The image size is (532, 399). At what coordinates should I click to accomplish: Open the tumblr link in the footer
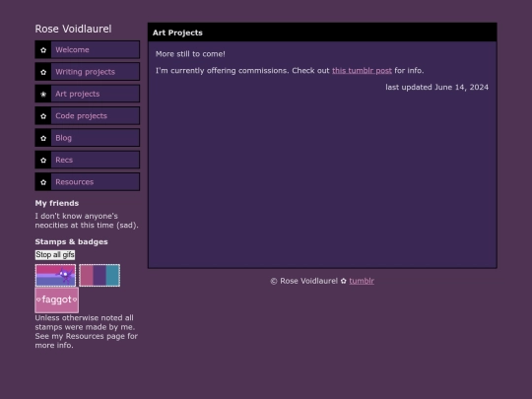362,281
